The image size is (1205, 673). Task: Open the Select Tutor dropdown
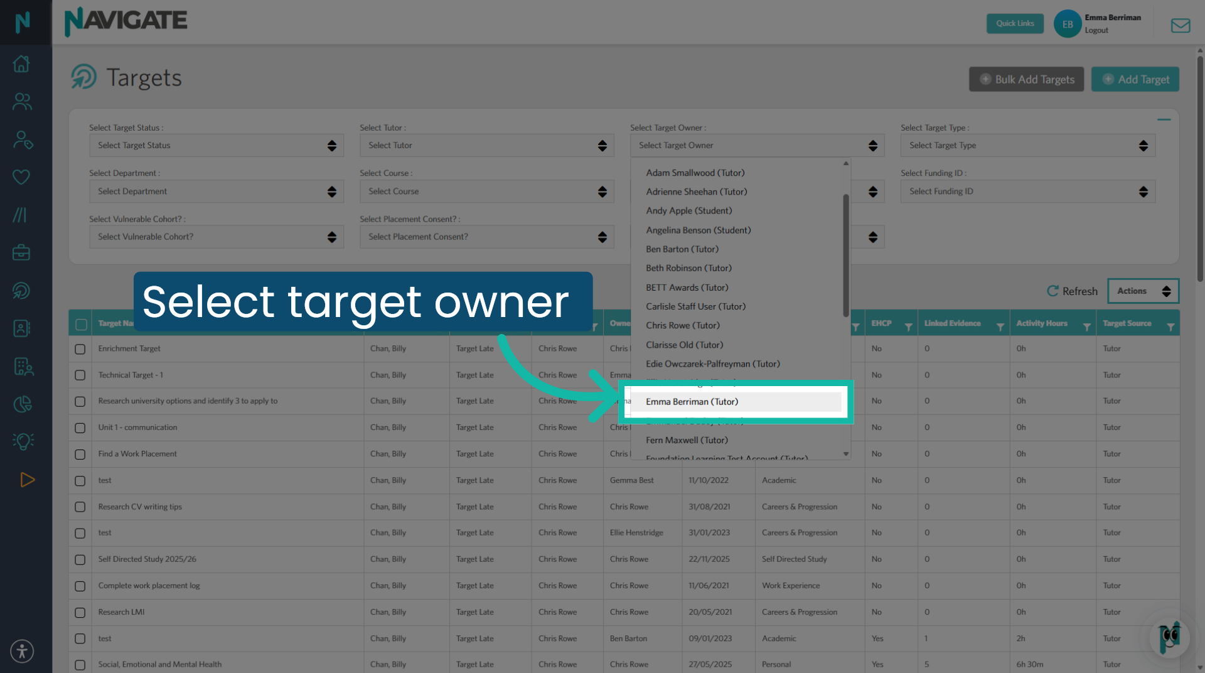pos(487,146)
